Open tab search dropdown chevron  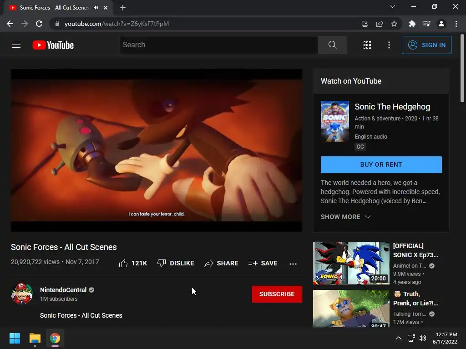tap(393, 6)
